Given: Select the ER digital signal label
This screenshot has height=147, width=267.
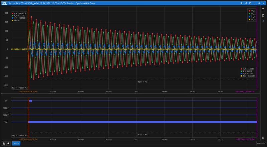Looking at the screenshot, I should pyautogui.click(x=6, y=101).
